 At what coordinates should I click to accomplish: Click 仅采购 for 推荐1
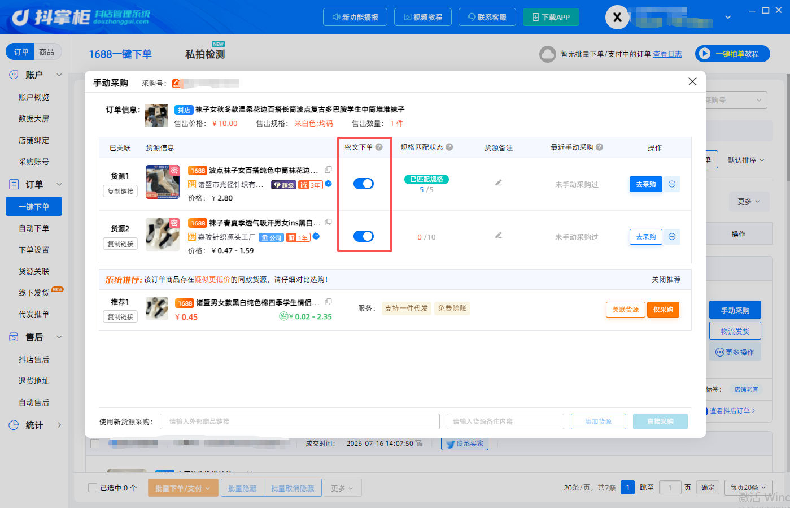click(664, 310)
